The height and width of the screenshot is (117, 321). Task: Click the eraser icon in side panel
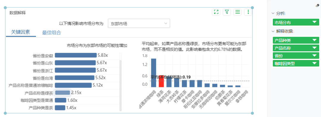(x=317, y=6)
